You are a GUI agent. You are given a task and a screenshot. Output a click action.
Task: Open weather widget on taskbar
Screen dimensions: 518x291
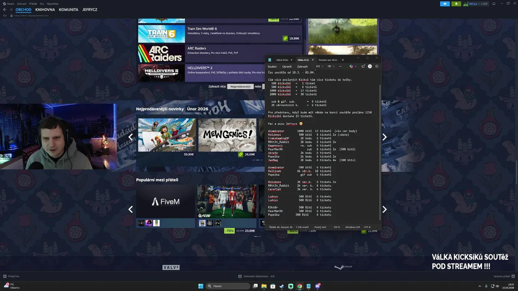pyautogui.click(x=11, y=286)
